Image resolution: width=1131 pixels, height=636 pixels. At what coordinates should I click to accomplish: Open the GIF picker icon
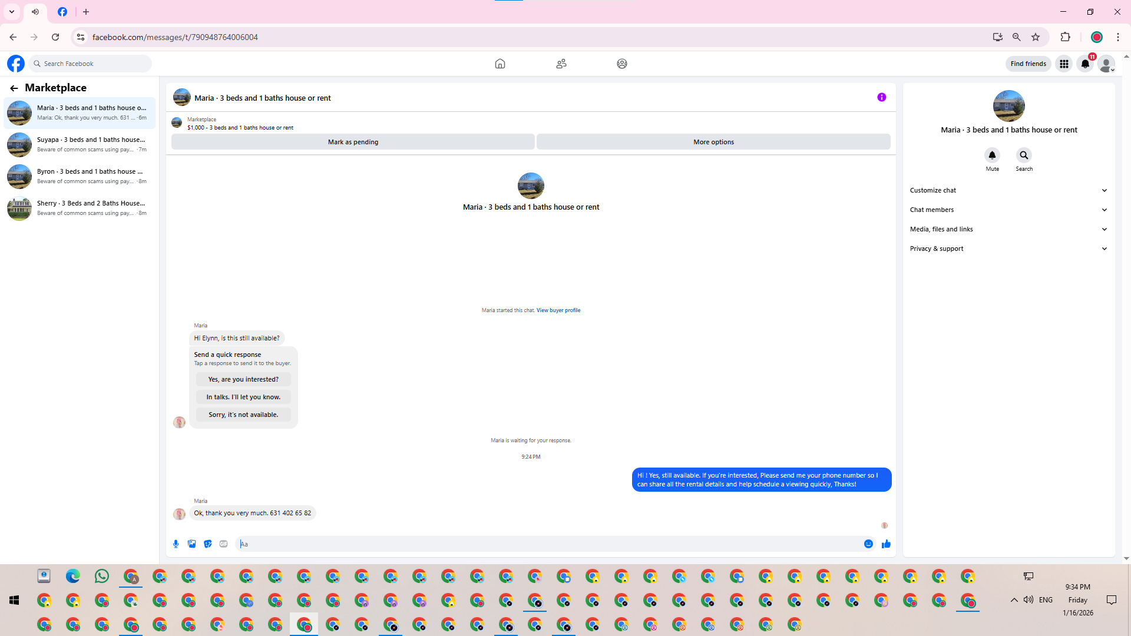(x=223, y=544)
